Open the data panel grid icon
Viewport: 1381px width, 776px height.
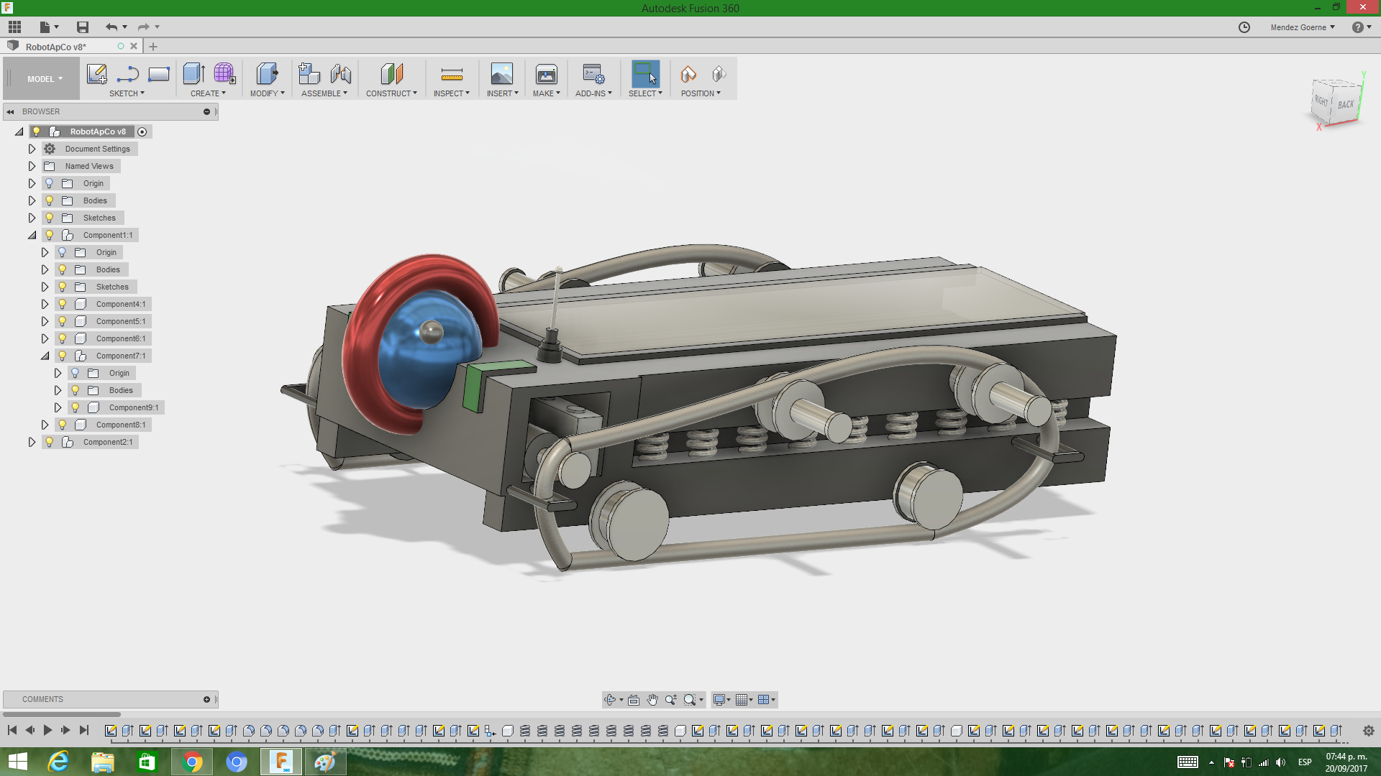pos(14,27)
